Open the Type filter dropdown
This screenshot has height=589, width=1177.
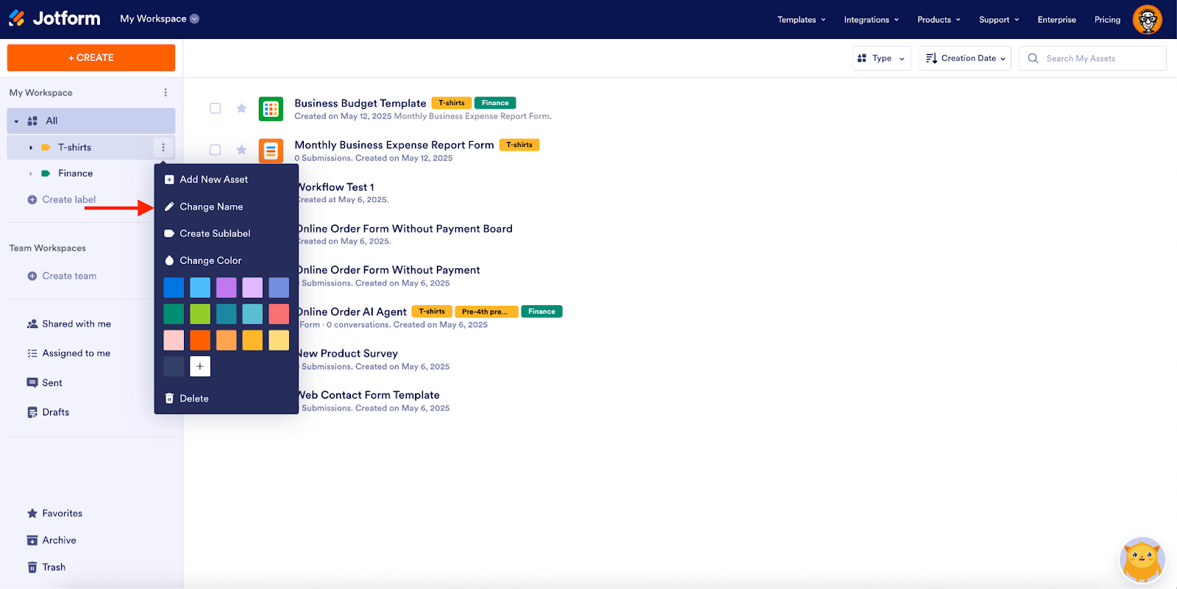click(881, 58)
